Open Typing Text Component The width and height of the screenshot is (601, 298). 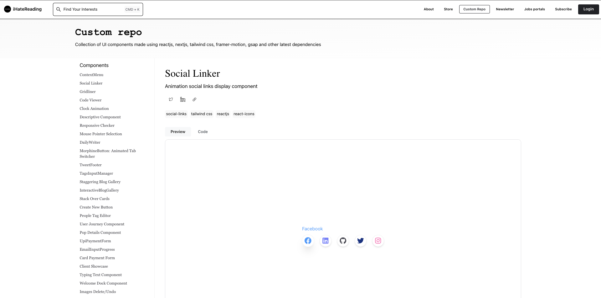pyautogui.click(x=101, y=275)
